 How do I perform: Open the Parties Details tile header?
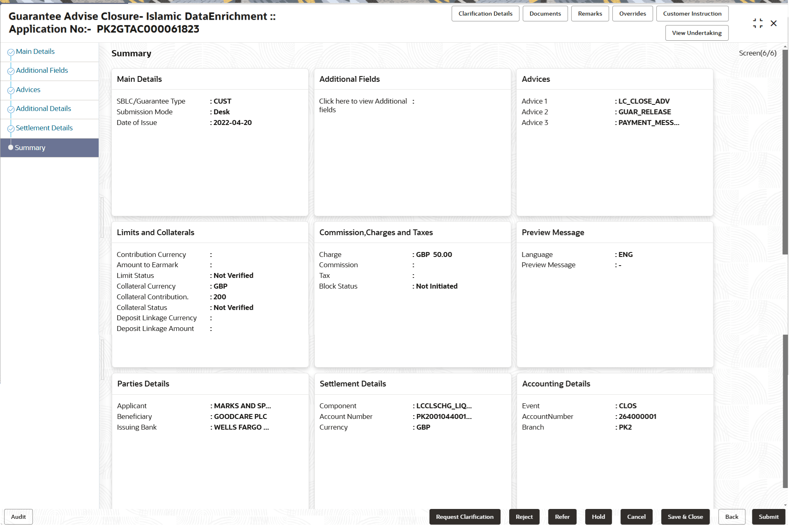coord(143,384)
